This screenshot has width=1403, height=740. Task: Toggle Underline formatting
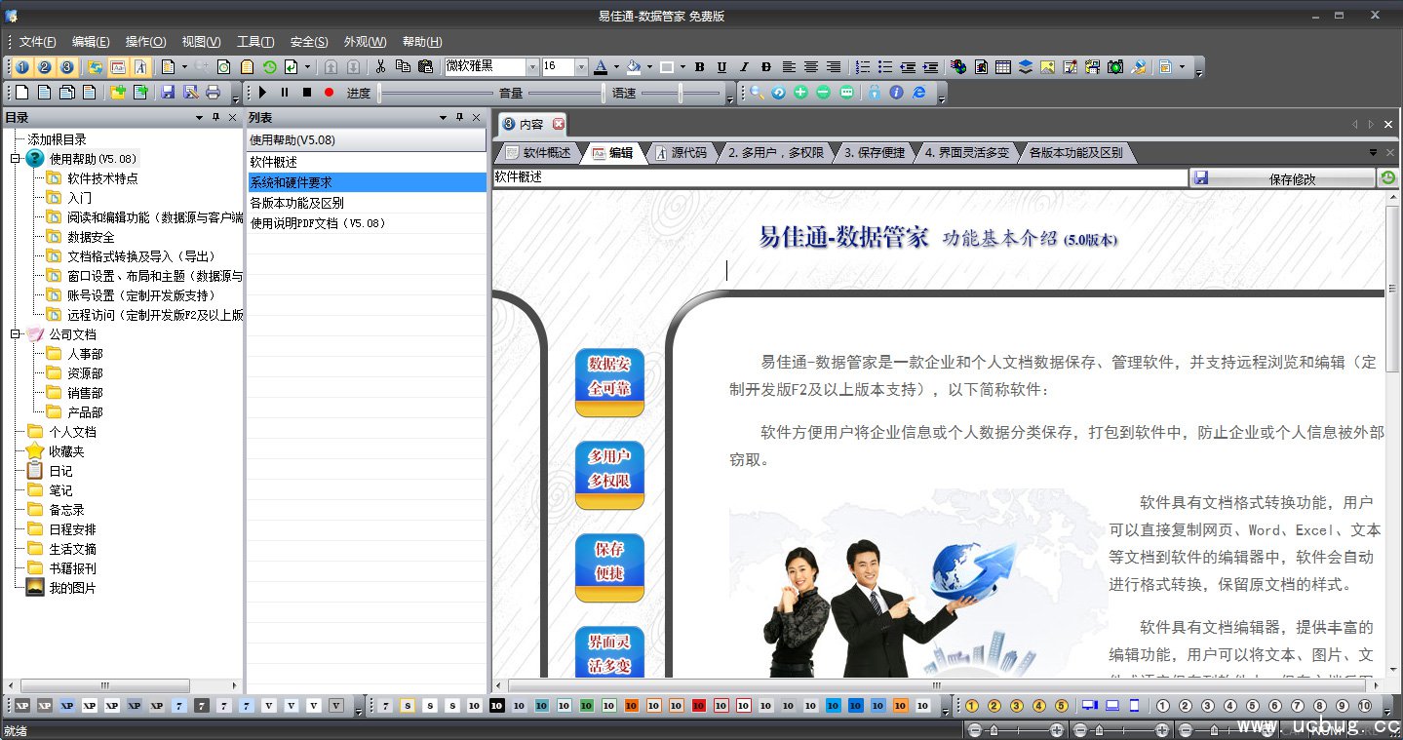[x=721, y=66]
